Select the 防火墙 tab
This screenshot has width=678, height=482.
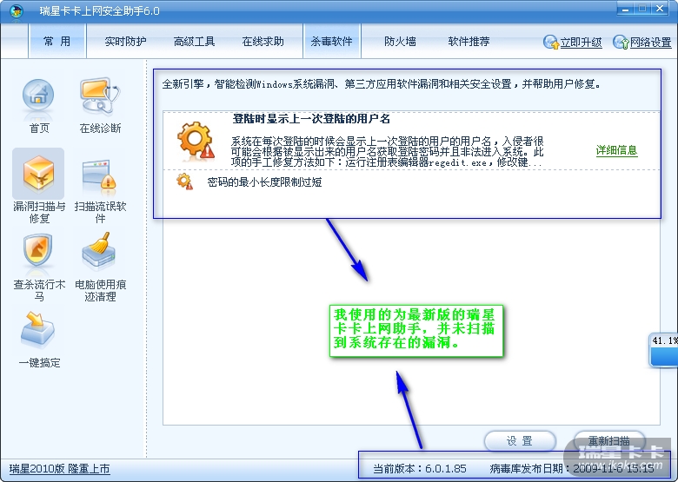[x=400, y=42]
